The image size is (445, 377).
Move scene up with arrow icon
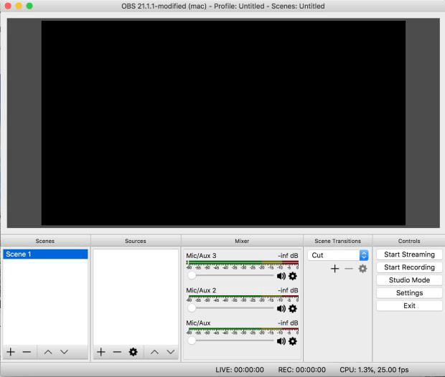coord(48,352)
